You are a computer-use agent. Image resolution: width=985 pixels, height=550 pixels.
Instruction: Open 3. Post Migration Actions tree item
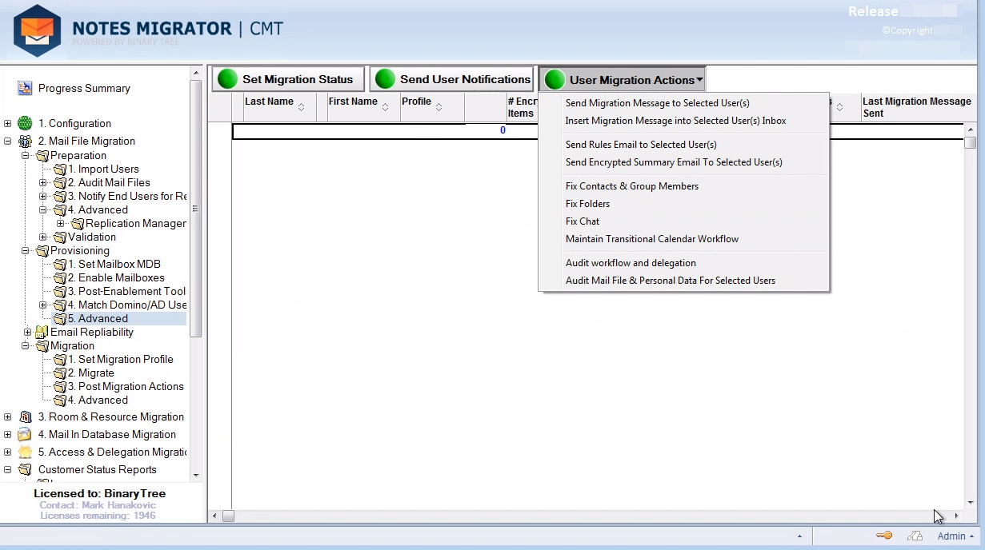[126, 386]
